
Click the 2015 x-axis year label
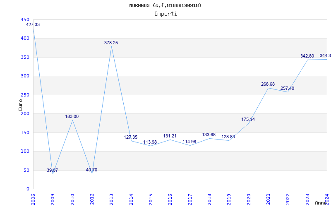[151, 200]
